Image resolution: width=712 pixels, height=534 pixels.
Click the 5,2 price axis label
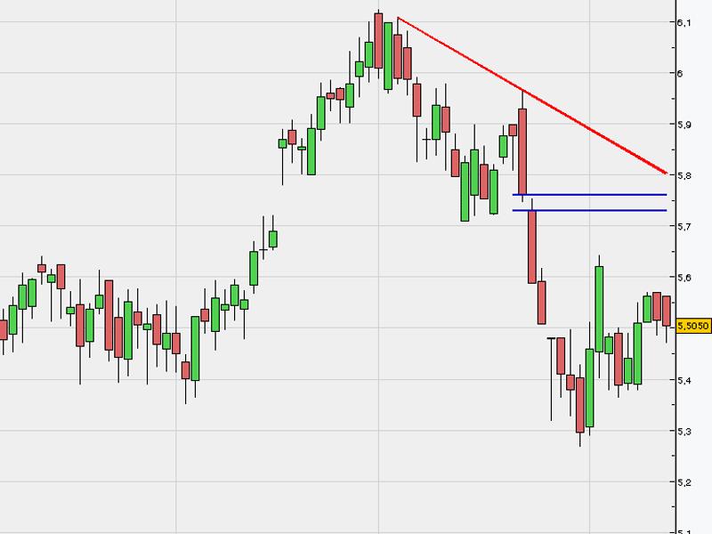(x=684, y=483)
